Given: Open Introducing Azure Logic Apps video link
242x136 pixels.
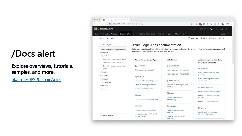Looking at the screenshot, I should point(145,110).
